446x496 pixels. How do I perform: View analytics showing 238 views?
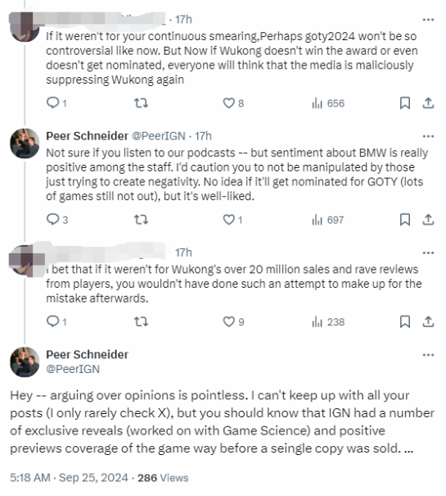tap(328, 322)
